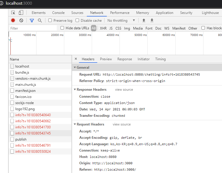Check the Has blocked cookies box

point(203,28)
